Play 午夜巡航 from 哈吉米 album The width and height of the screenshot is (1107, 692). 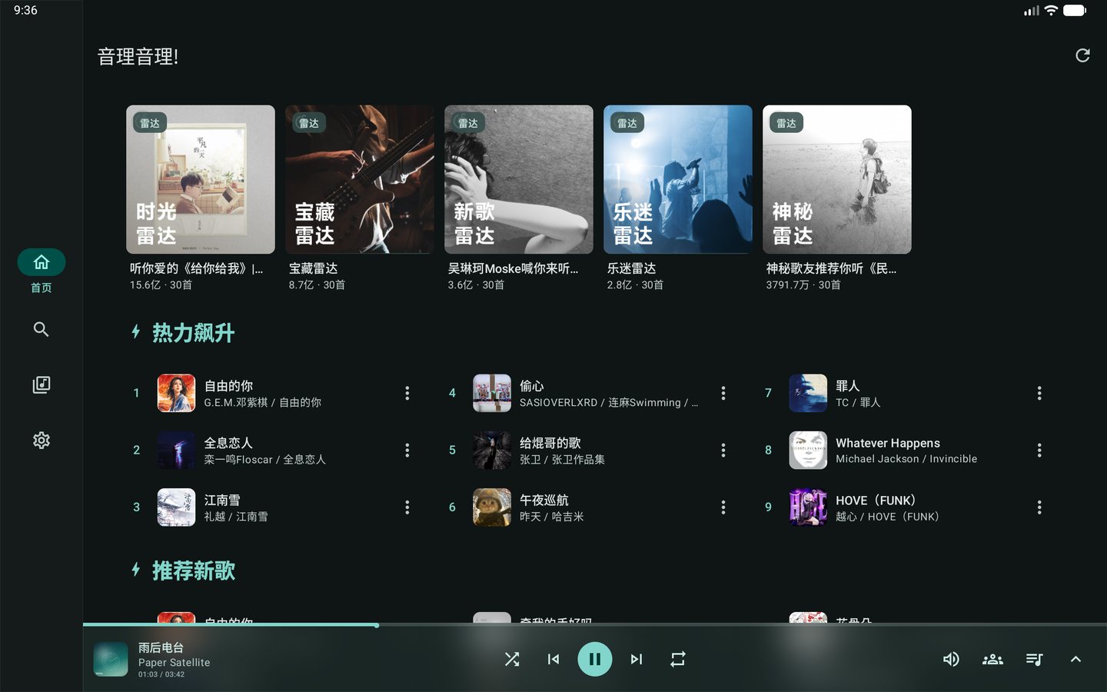[x=593, y=507]
